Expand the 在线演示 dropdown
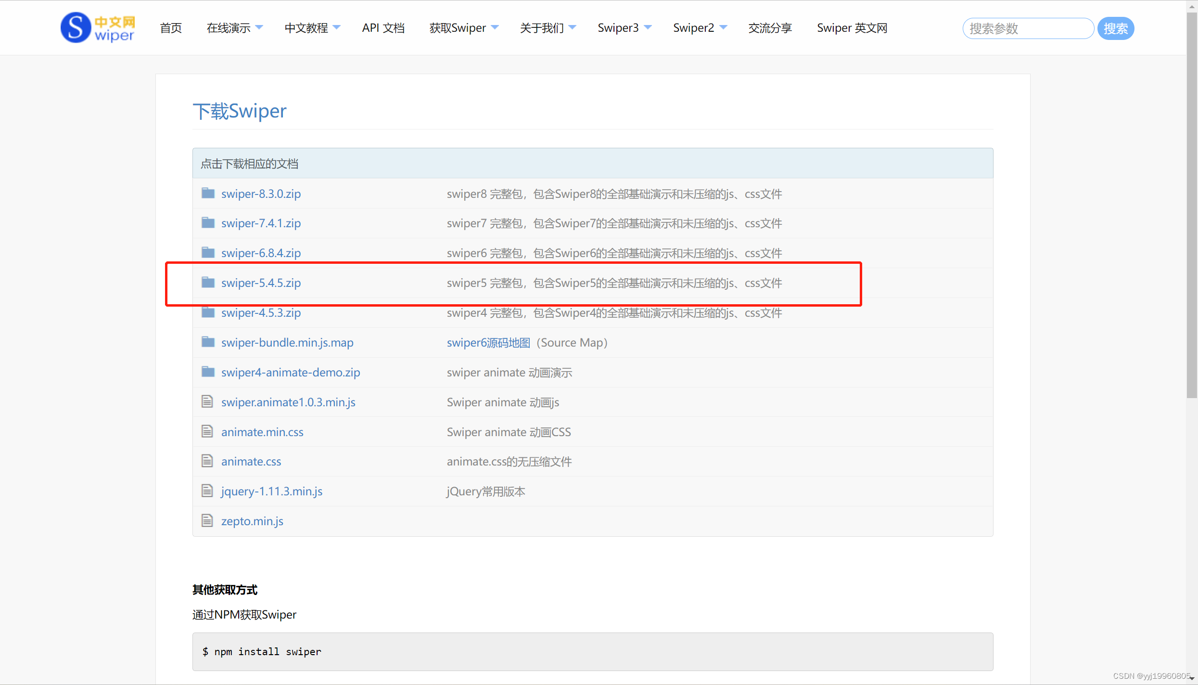The width and height of the screenshot is (1198, 685). pyautogui.click(x=234, y=27)
